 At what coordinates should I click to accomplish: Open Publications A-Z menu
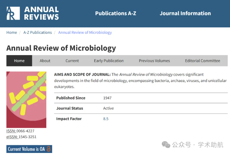tap(116, 13)
